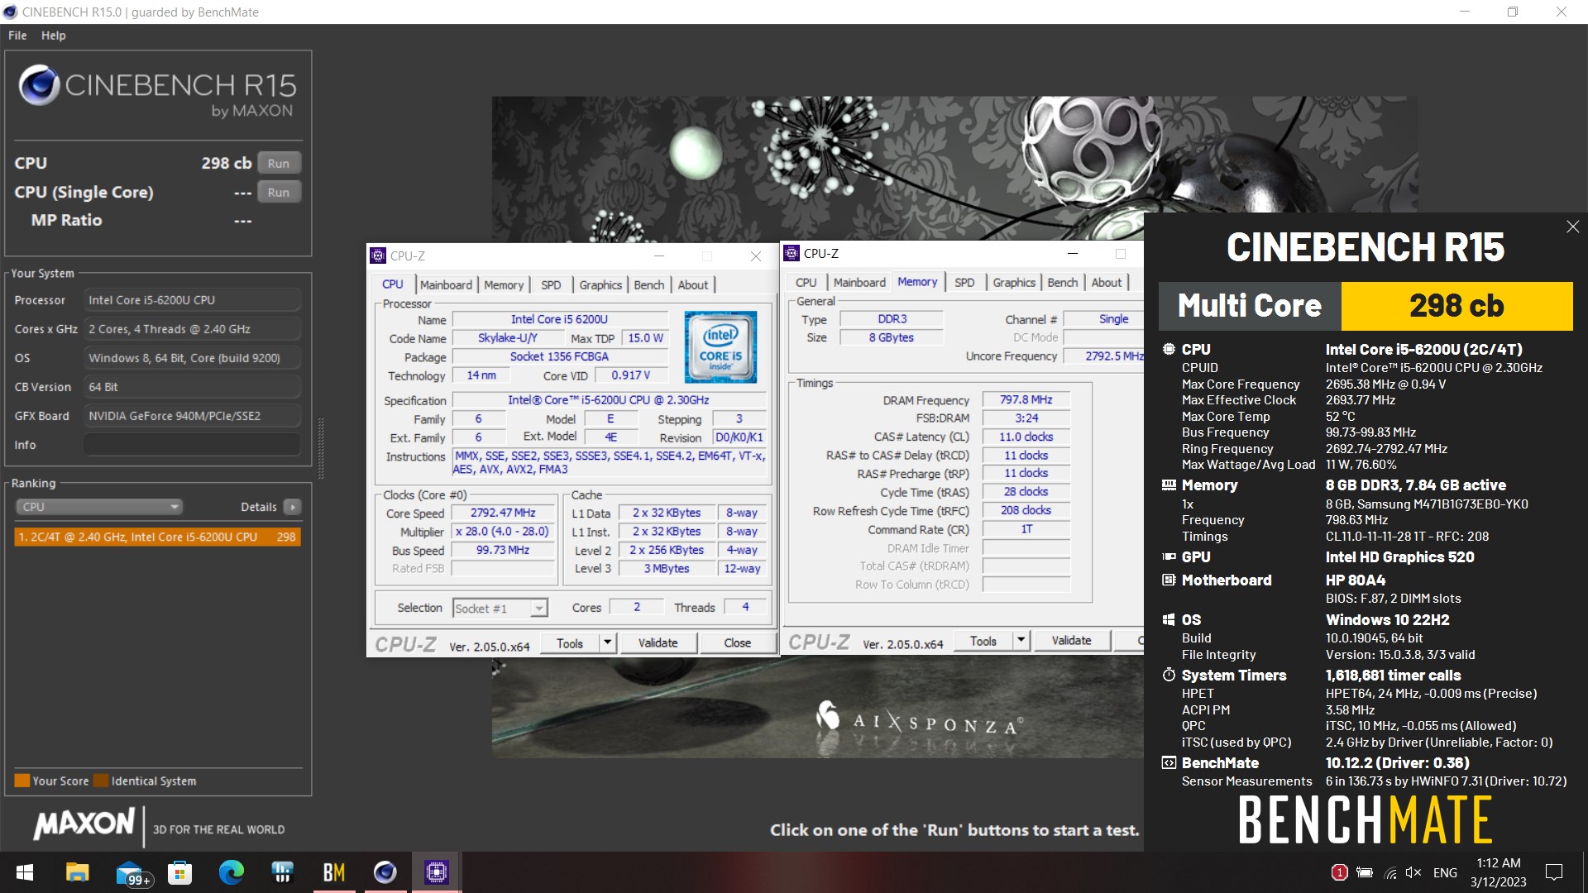Open Microsoft Store from the taskbar
Screen dimensions: 1588x893
pos(179,872)
